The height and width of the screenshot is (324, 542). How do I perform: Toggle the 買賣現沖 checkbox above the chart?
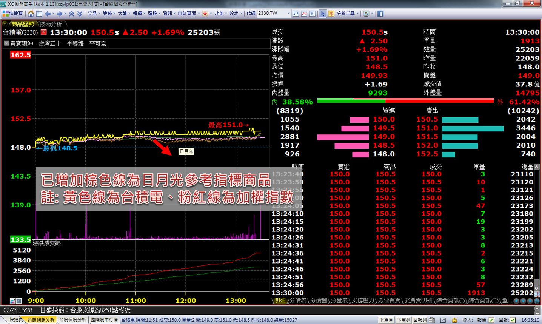(x=6, y=43)
